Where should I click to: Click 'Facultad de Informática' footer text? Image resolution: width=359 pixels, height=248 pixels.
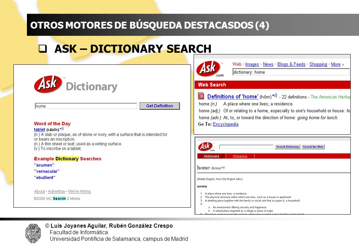tap(79, 232)
